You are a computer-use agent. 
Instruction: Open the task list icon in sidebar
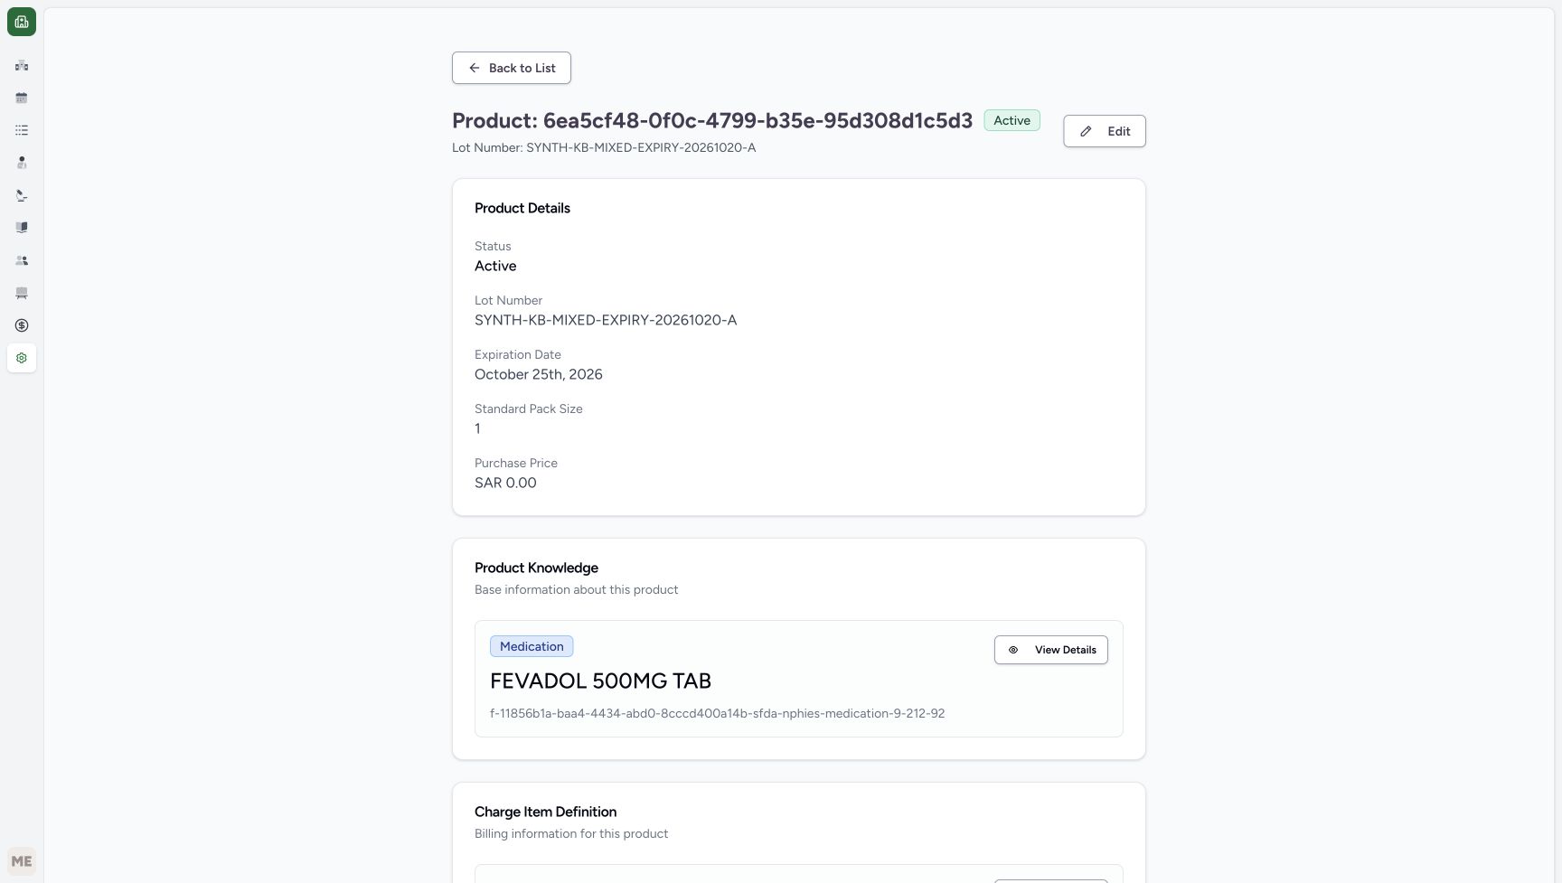[22, 130]
